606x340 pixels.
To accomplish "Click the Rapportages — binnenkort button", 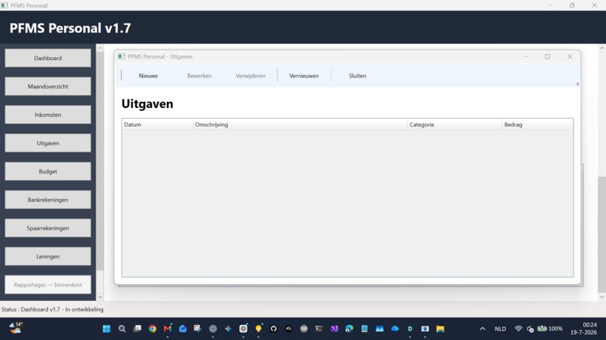I will pos(48,284).
